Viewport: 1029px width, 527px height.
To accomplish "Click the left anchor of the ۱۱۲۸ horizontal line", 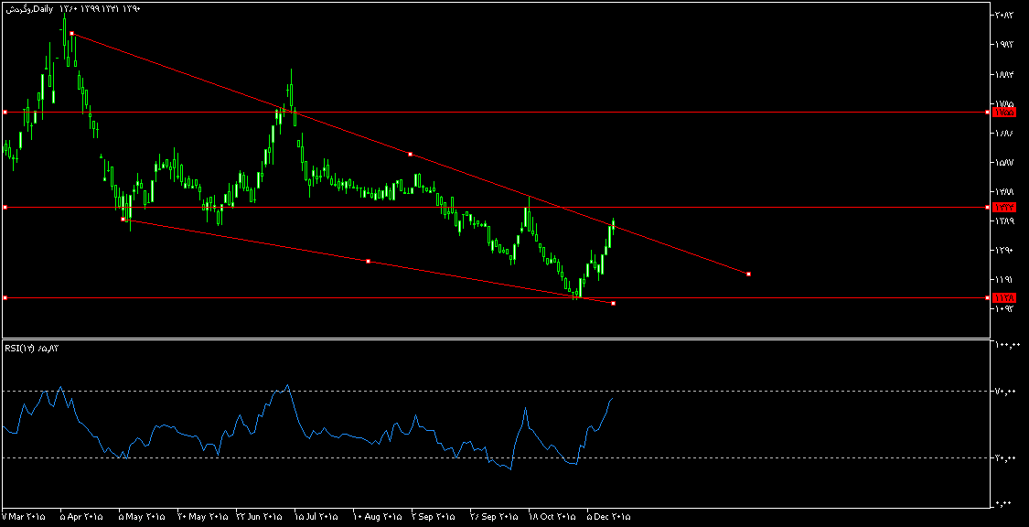I will pos(5,298).
